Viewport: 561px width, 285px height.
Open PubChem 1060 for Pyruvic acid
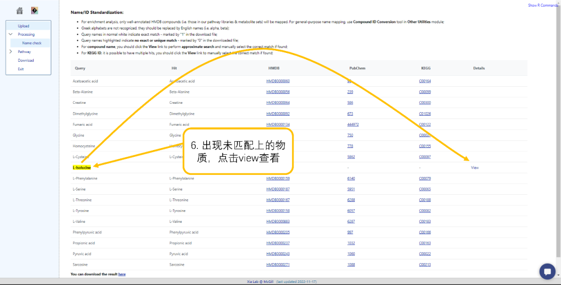click(351, 254)
